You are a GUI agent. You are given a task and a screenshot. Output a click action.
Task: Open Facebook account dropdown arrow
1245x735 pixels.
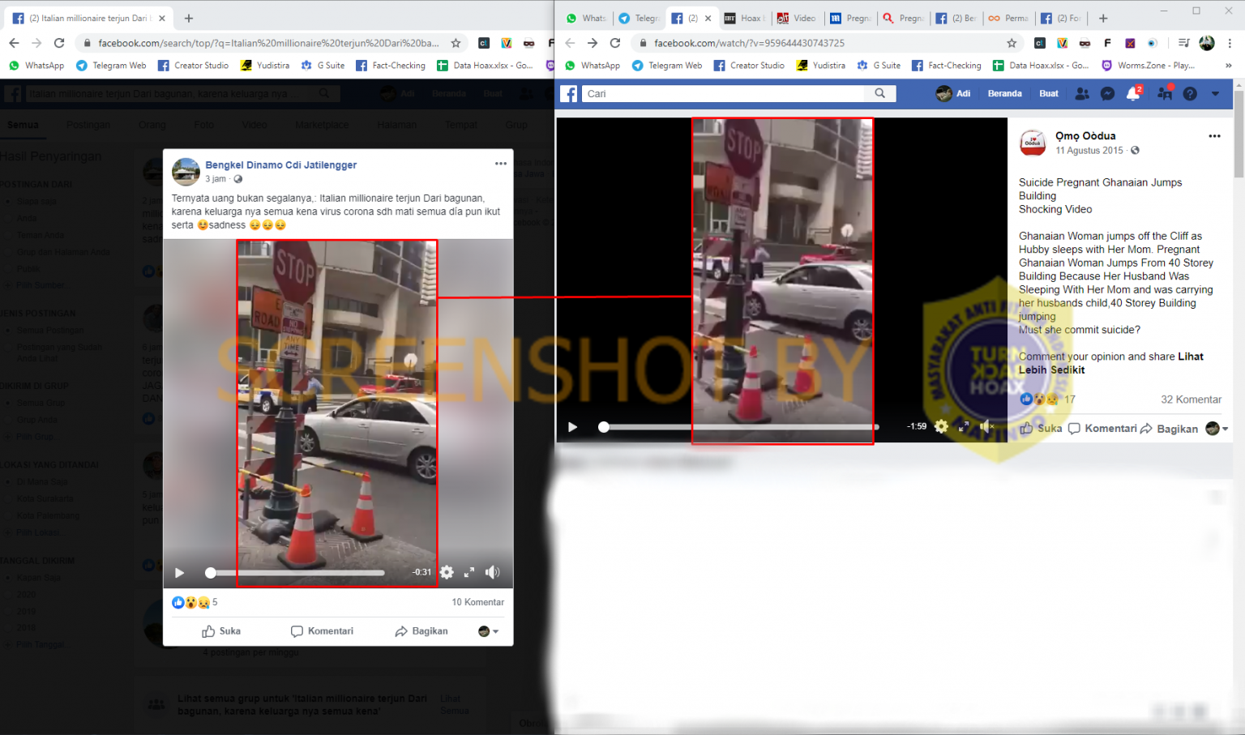pos(1215,94)
